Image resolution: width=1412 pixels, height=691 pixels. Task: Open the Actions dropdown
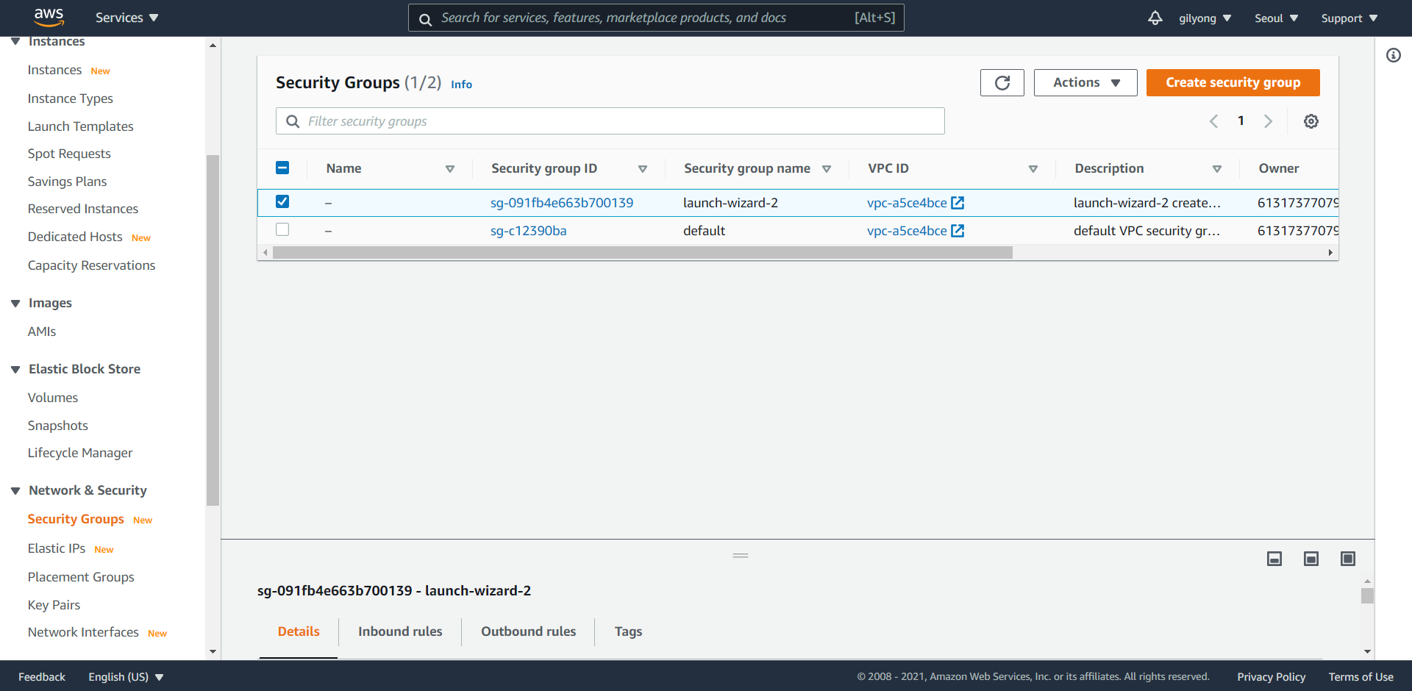click(1085, 82)
